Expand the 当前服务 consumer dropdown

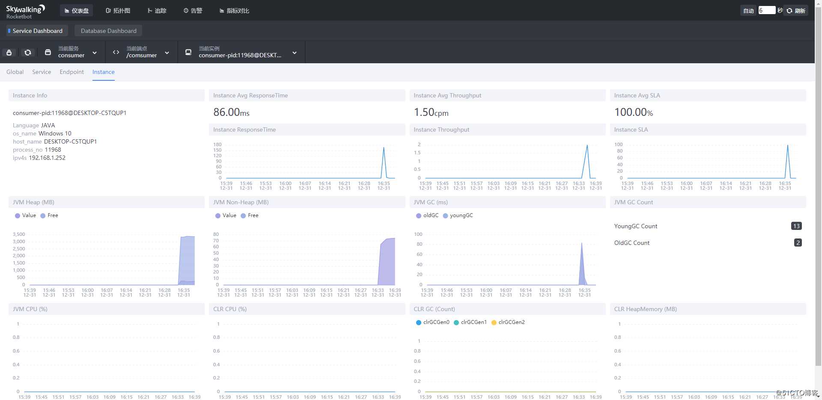(x=95, y=53)
